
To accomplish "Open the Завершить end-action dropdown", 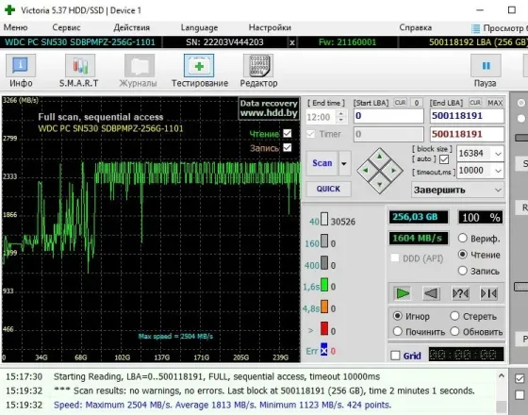I will tap(457, 190).
